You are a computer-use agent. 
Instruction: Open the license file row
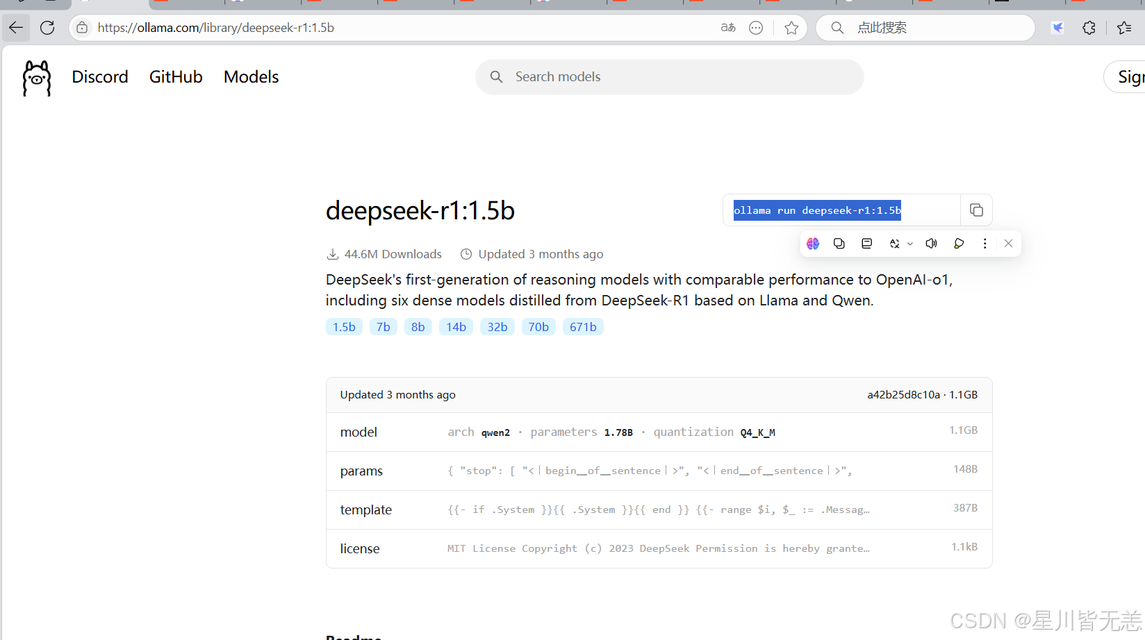pyautogui.click(x=659, y=548)
